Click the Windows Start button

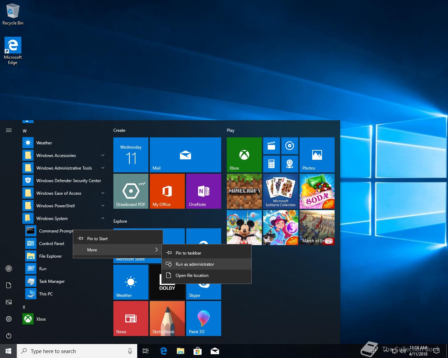[x=8, y=351]
